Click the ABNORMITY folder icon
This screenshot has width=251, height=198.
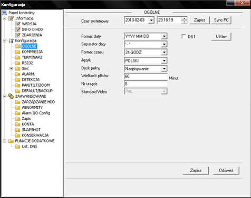point(17,108)
